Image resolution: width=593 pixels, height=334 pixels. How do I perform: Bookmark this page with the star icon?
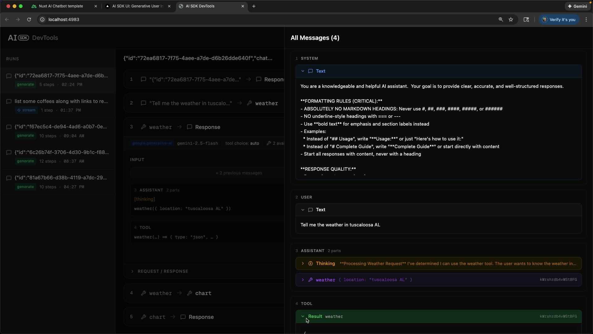click(511, 19)
